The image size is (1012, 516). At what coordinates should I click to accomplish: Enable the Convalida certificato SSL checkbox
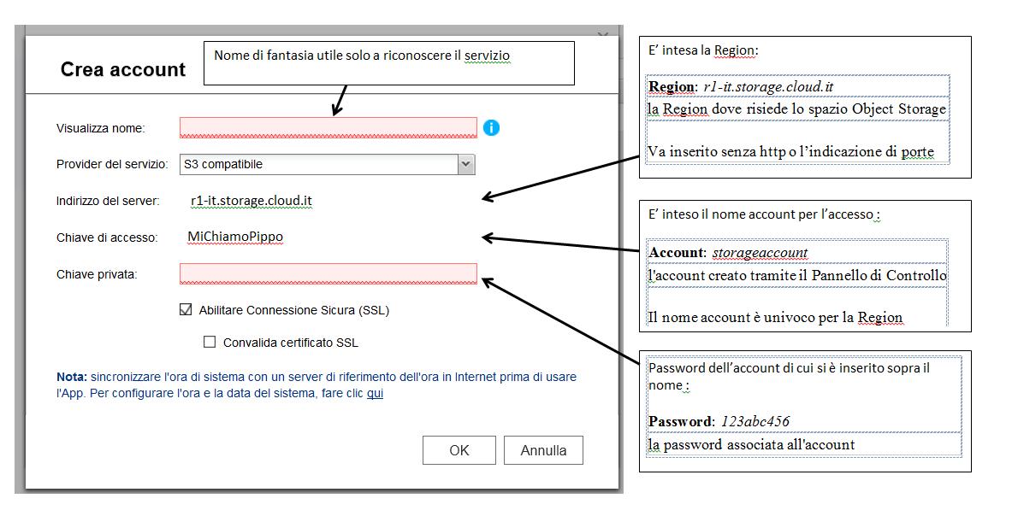pos(210,343)
